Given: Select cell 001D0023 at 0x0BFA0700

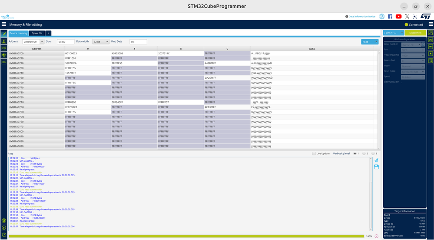Looking at the screenshot, I should point(88,53).
